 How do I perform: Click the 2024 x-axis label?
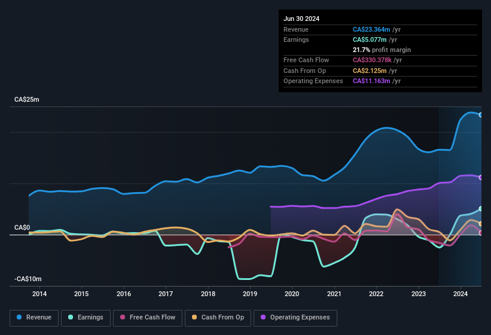pos(460,294)
